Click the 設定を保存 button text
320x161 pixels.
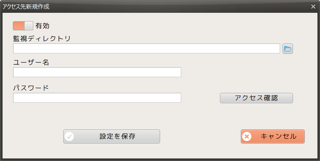click(x=117, y=136)
